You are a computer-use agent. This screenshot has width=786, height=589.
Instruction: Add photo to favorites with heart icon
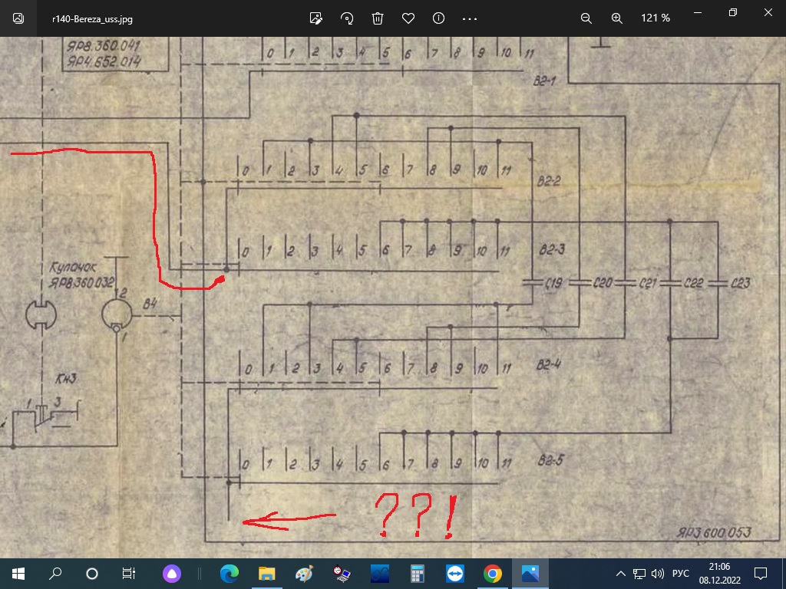click(x=408, y=18)
